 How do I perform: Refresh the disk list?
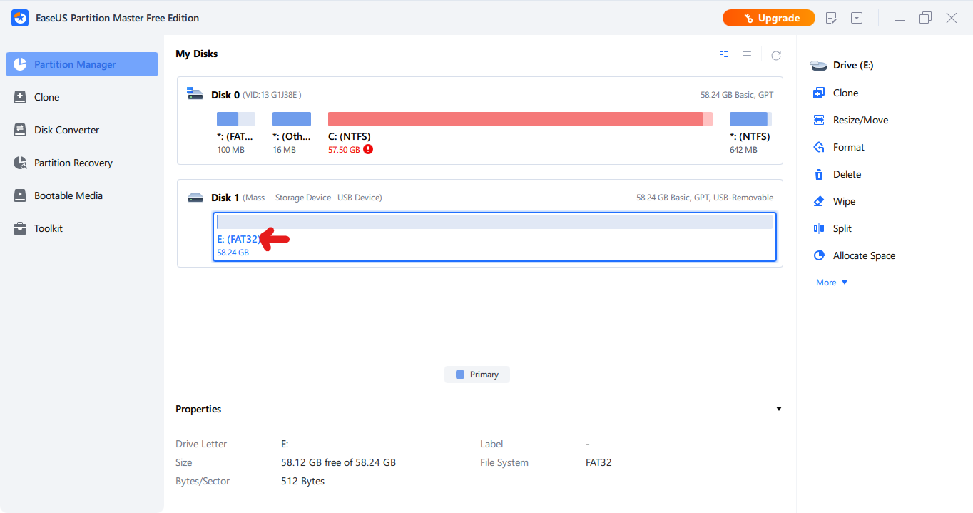pos(776,55)
